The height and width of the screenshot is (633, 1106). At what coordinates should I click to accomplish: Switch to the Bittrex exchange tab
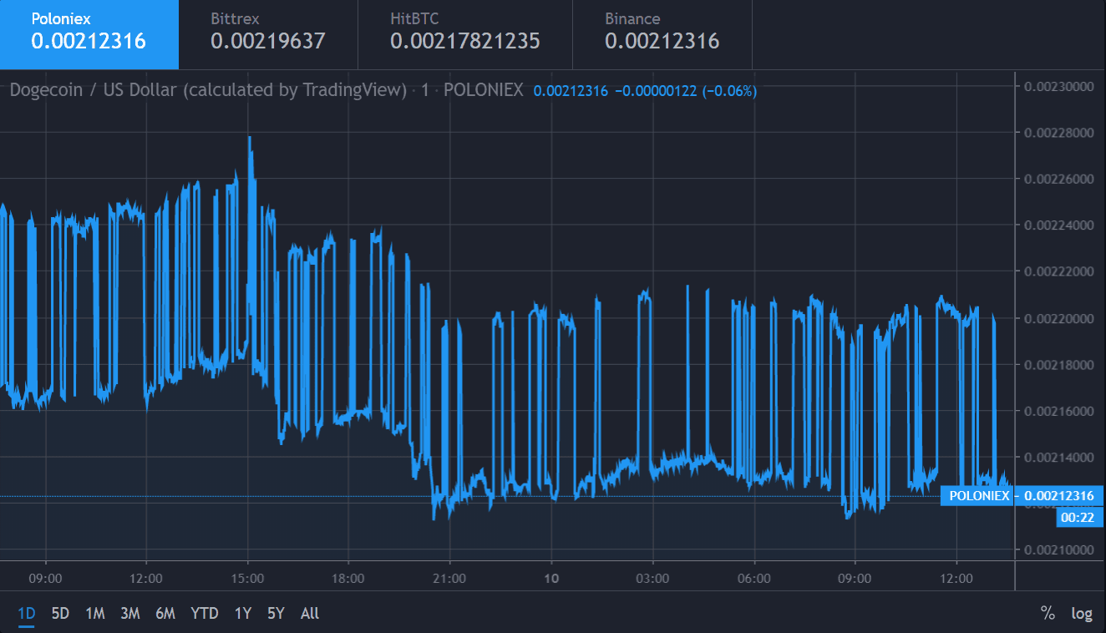268,34
